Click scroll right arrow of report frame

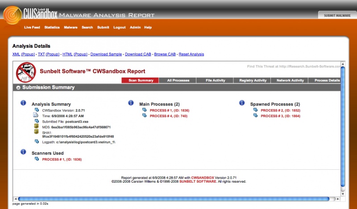pos(338,199)
